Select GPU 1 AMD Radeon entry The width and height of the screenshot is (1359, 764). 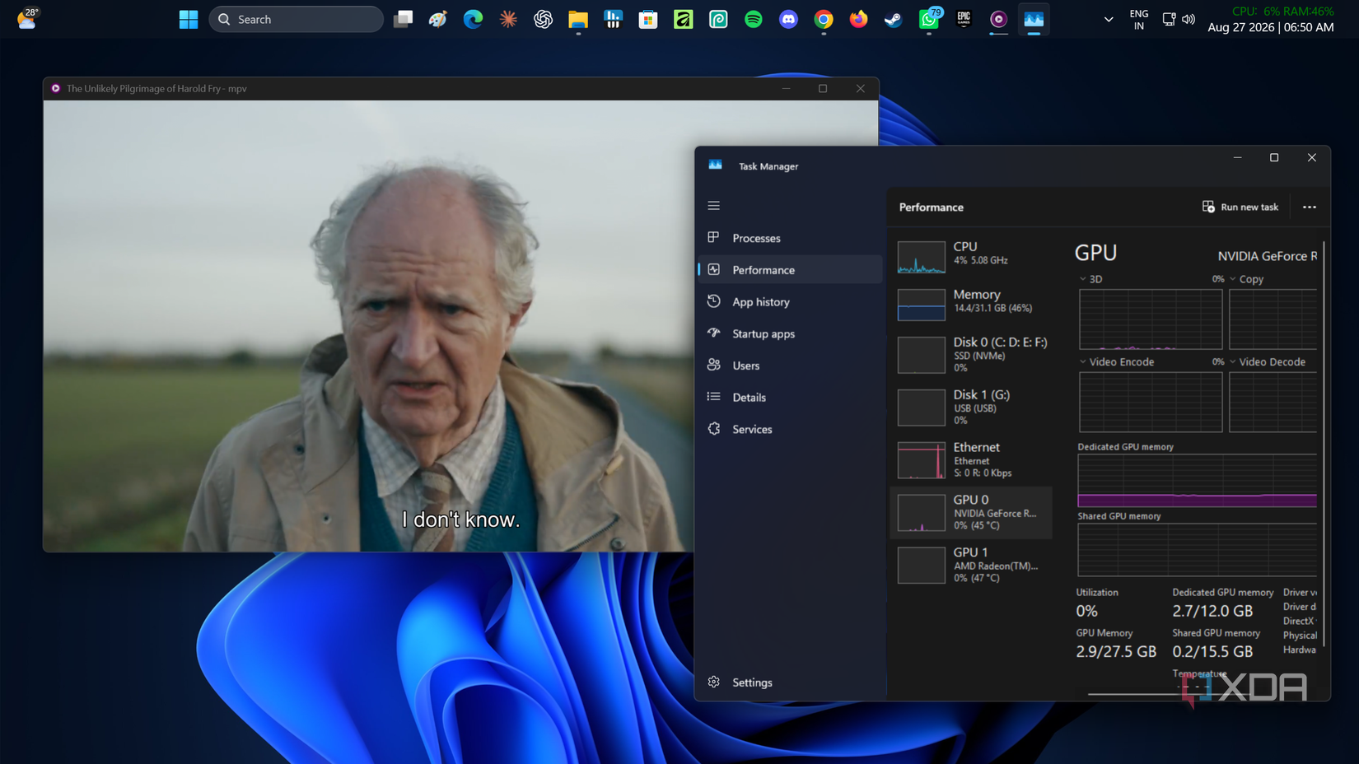click(x=971, y=566)
